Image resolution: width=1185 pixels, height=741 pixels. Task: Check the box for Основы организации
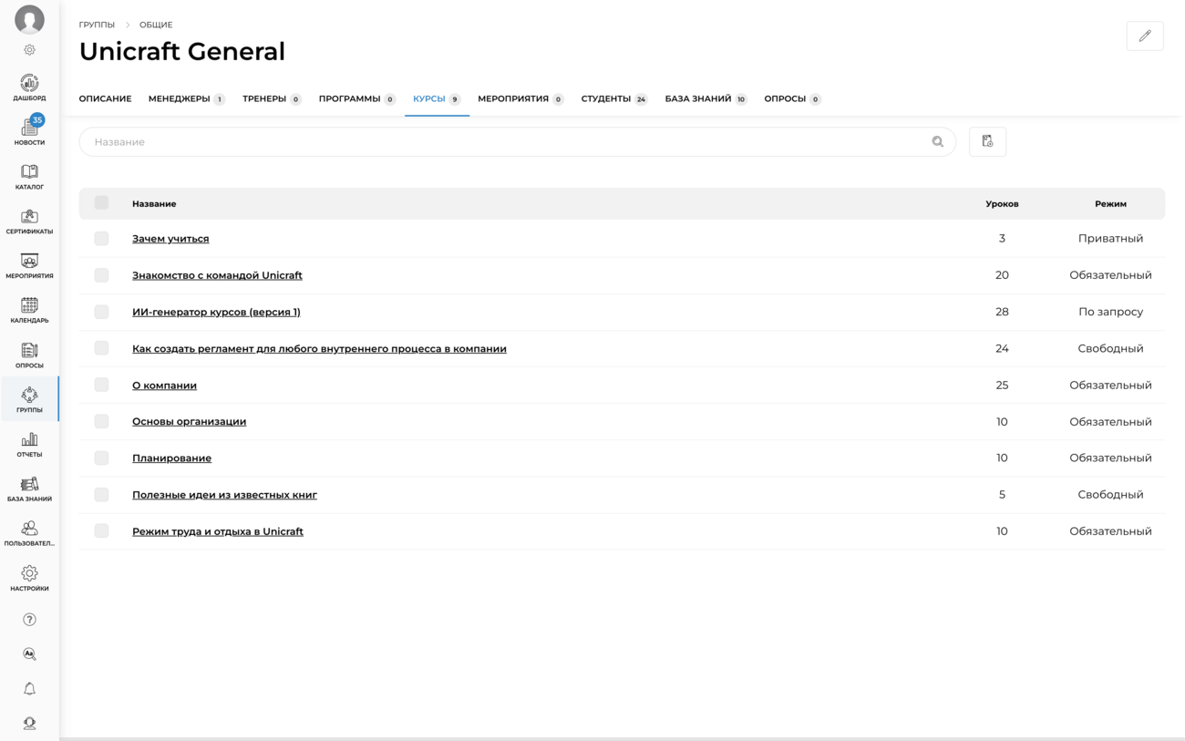coord(101,421)
